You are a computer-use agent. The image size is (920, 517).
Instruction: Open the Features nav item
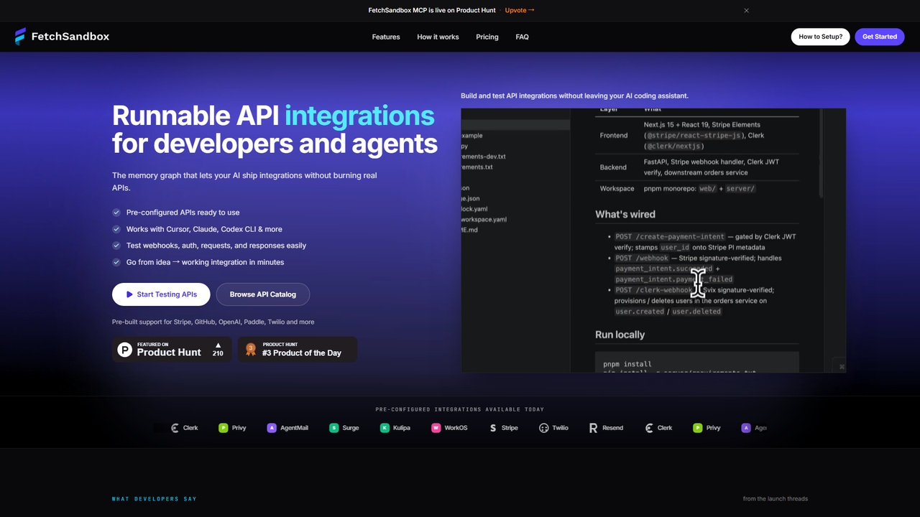386,37
